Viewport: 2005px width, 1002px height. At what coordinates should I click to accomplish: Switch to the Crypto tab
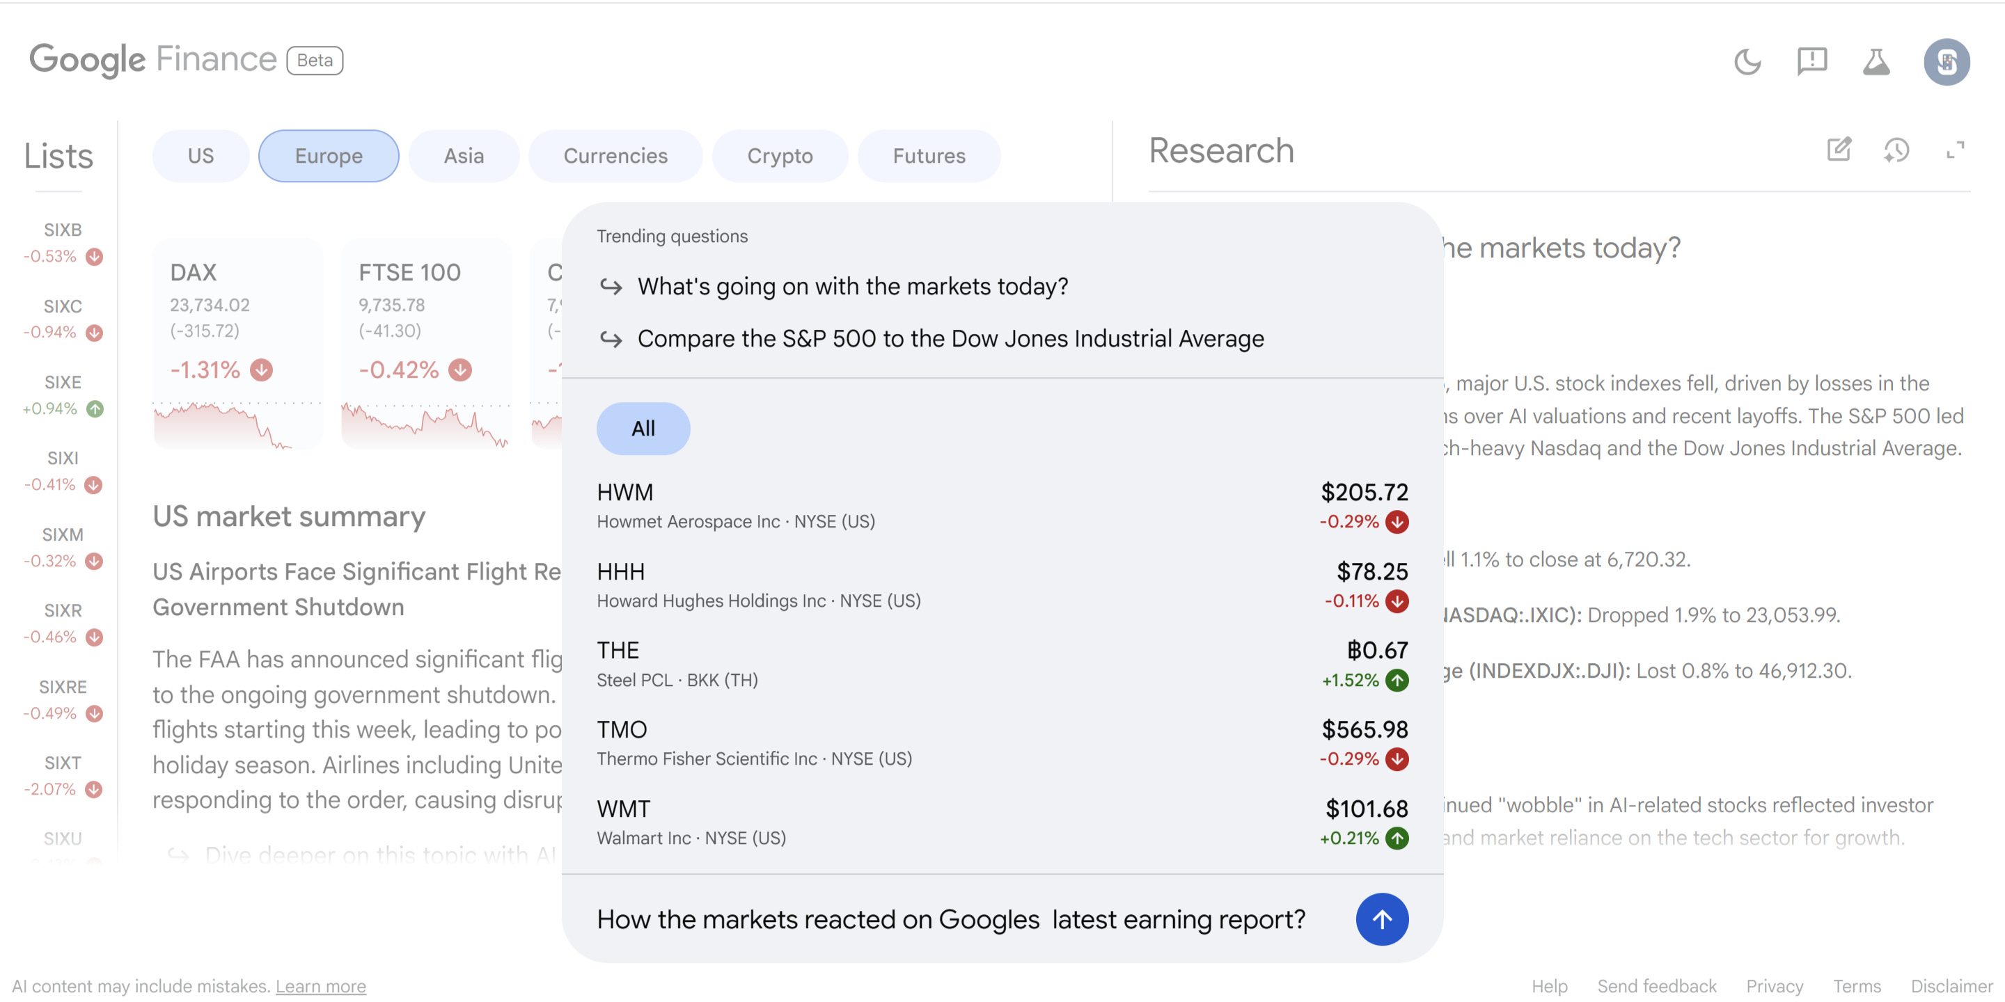[779, 157]
